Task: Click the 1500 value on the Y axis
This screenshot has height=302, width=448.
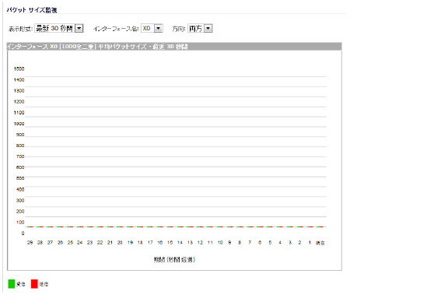Action: pyautogui.click(x=19, y=68)
